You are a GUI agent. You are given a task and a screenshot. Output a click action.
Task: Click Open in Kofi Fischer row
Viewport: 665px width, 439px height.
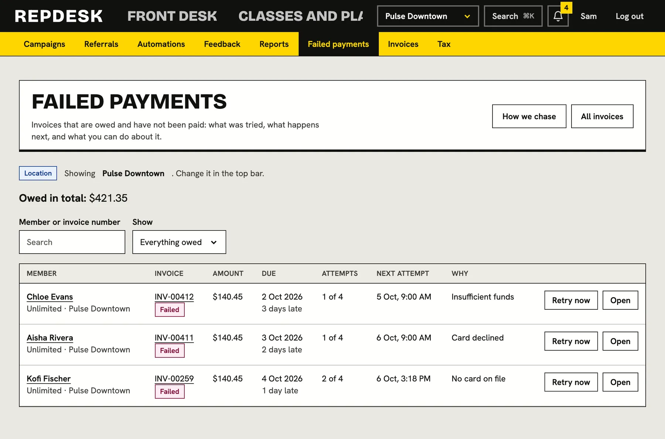point(620,382)
